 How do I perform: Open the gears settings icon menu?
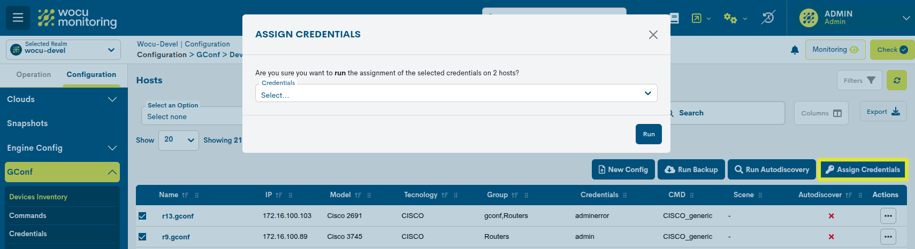coord(730,18)
